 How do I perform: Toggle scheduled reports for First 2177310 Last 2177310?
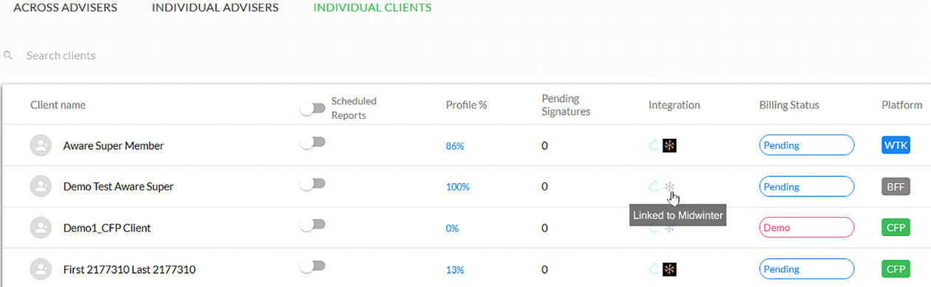[313, 266]
